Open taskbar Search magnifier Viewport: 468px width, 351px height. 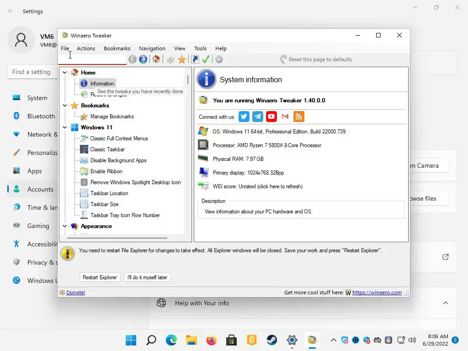(x=151, y=340)
